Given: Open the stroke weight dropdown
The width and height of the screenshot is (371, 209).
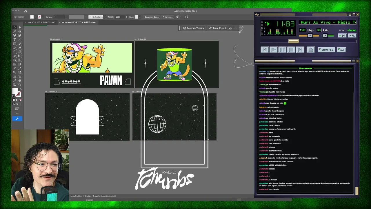Looking at the screenshot, I should tap(66, 17).
